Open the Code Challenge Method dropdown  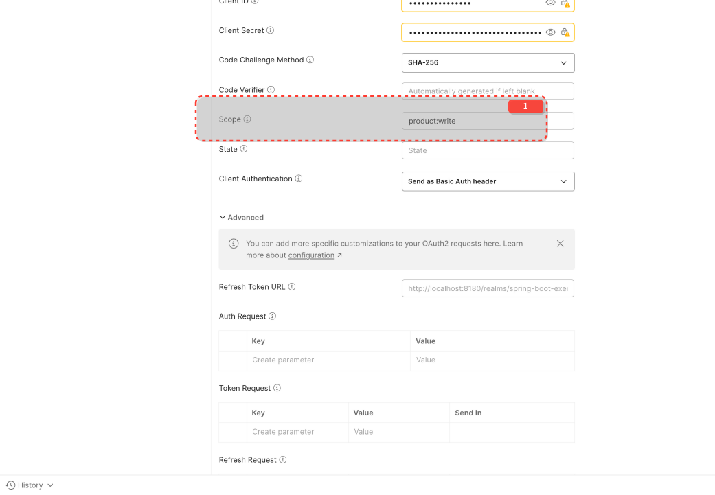[488, 62]
